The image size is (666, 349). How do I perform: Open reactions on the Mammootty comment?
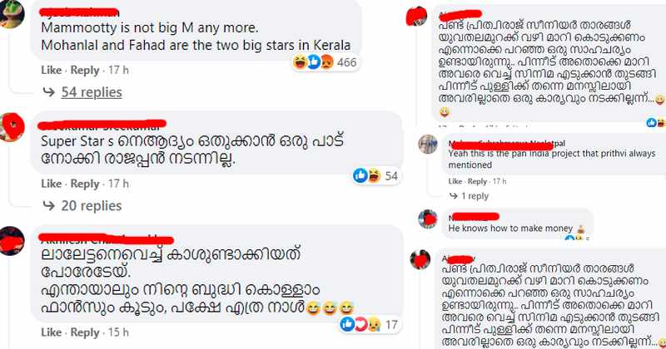coord(325,62)
